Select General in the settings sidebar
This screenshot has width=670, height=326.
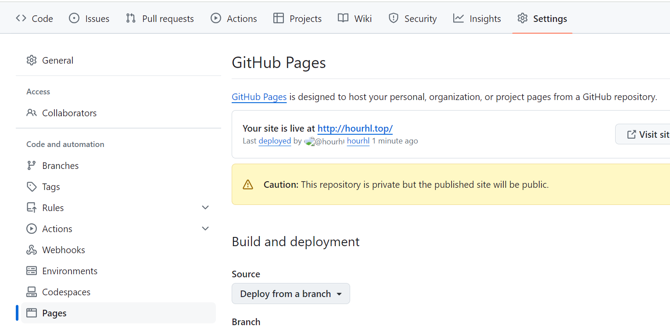coord(57,60)
